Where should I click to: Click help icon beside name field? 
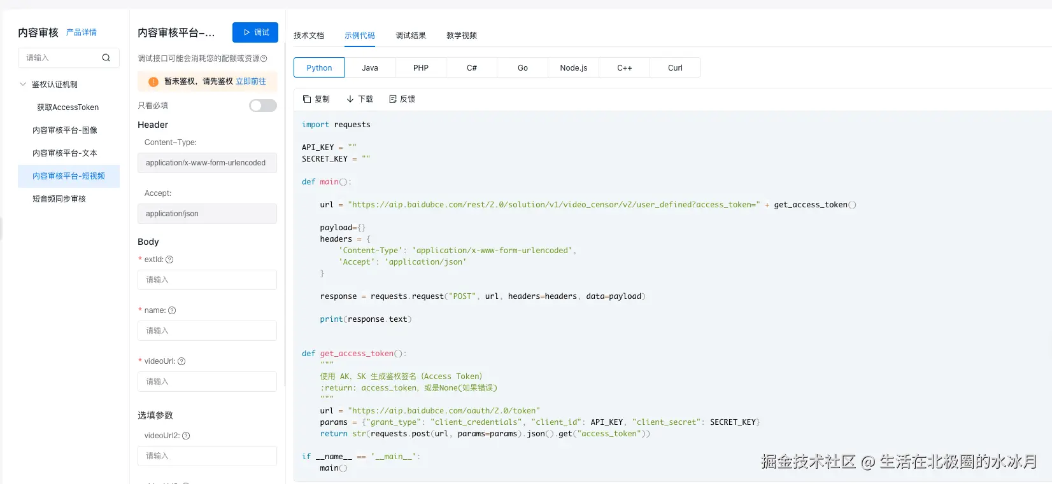point(172,310)
